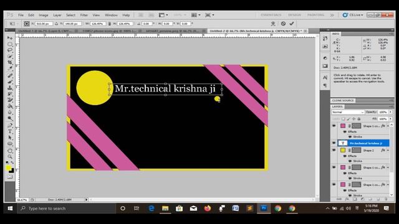Click the delete layer trash icon
The image size is (399, 224).
tap(387, 199)
